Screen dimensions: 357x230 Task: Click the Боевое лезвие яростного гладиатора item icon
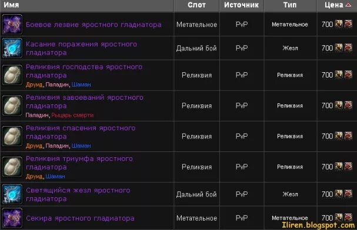click(12, 24)
